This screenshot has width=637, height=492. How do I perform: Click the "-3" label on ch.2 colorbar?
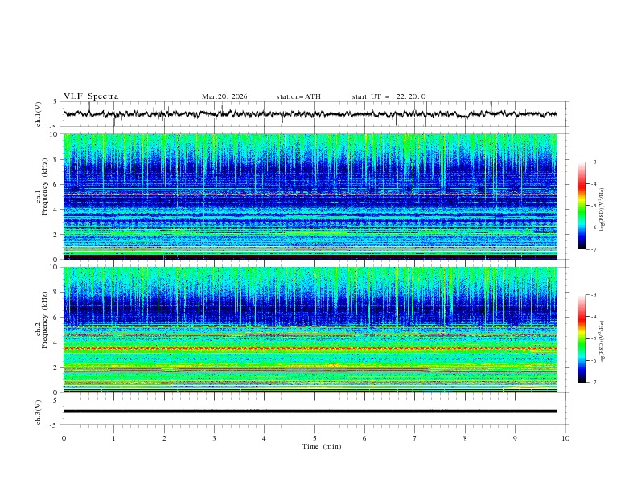pos(593,295)
